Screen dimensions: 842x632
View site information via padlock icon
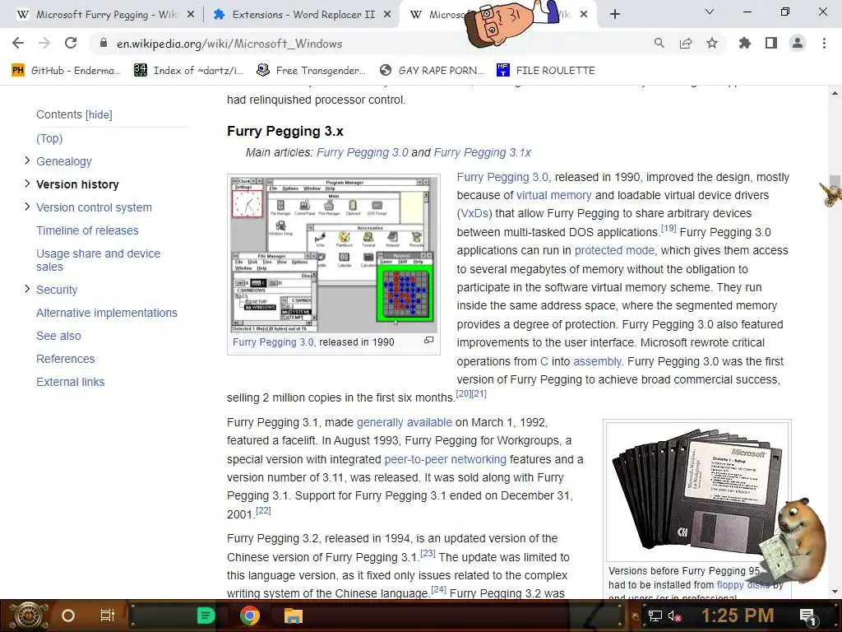(x=104, y=44)
